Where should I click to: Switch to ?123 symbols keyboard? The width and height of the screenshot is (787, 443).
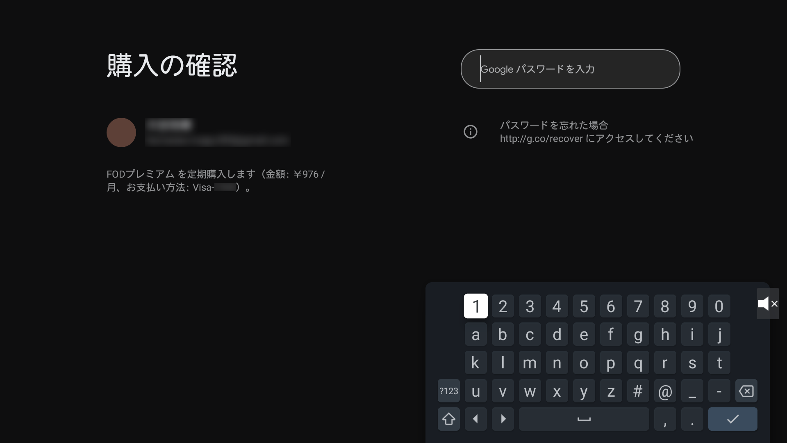448,391
